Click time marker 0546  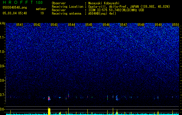pyautogui.click(x=106, y=25)
